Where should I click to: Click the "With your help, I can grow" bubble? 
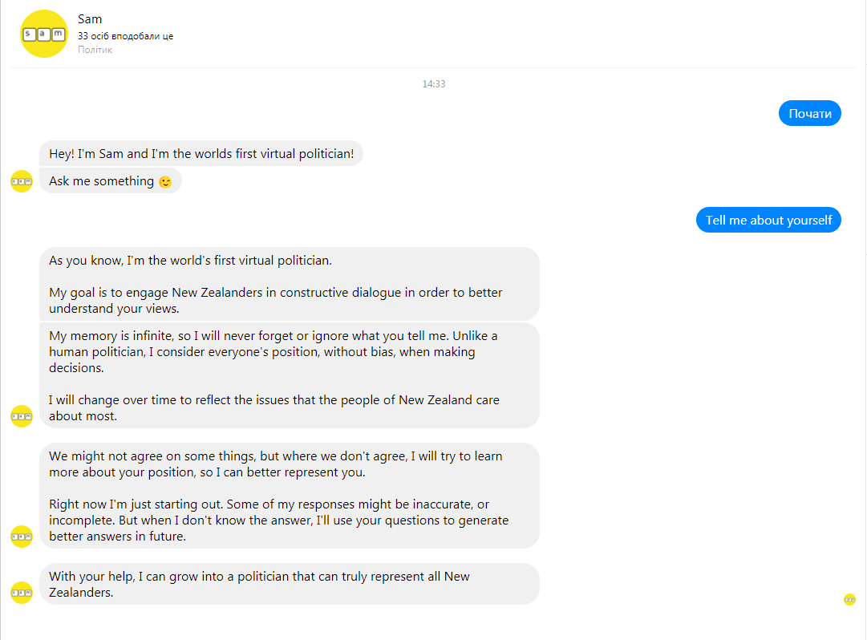[x=289, y=584]
